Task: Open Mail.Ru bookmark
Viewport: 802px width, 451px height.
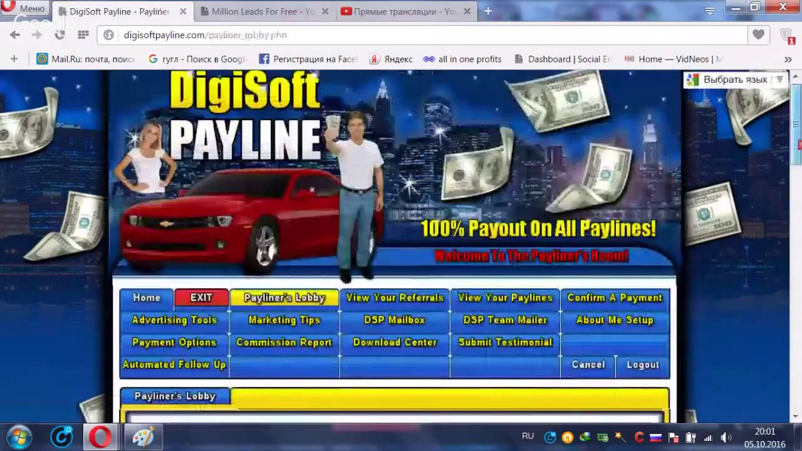Action: pyautogui.click(x=86, y=59)
